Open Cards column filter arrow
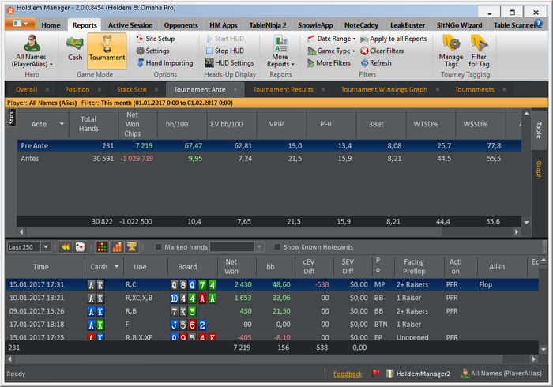 pos(117,267)
